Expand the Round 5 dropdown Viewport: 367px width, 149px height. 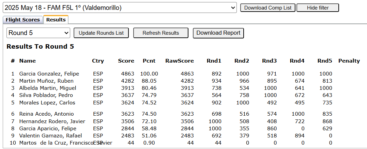38,33
